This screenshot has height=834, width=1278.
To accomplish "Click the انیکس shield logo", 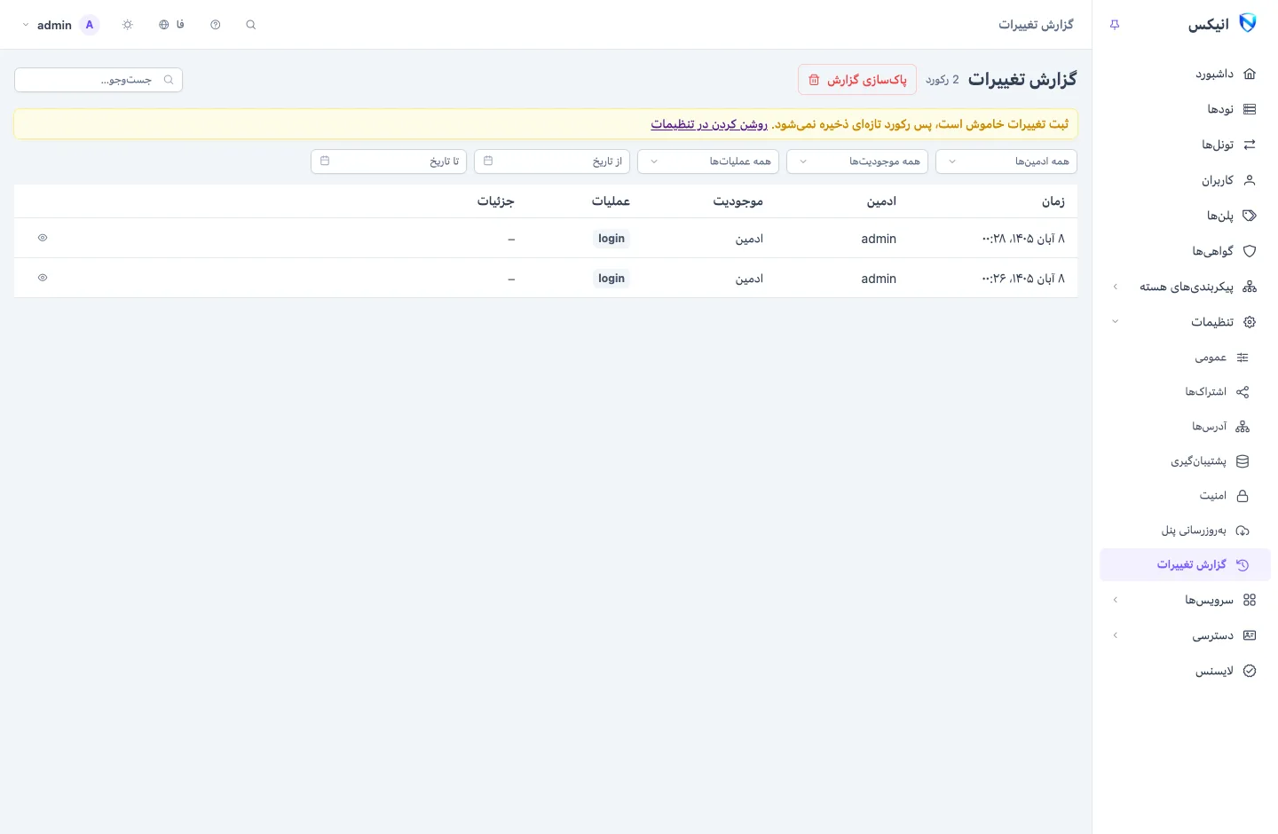I will (1247, 24).
